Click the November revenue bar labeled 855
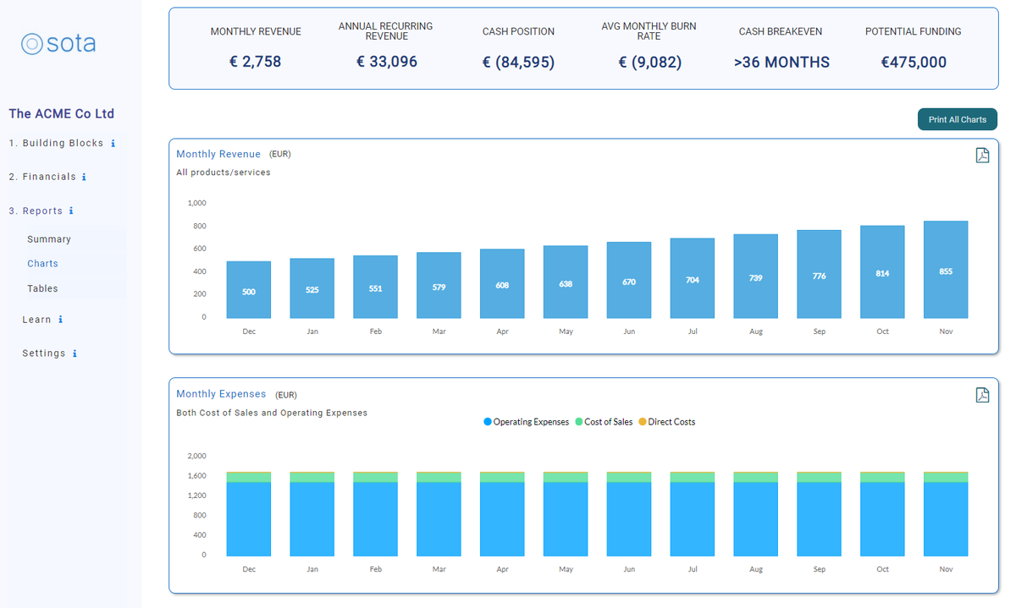1016x608 pixels. (x=946, y=270)
